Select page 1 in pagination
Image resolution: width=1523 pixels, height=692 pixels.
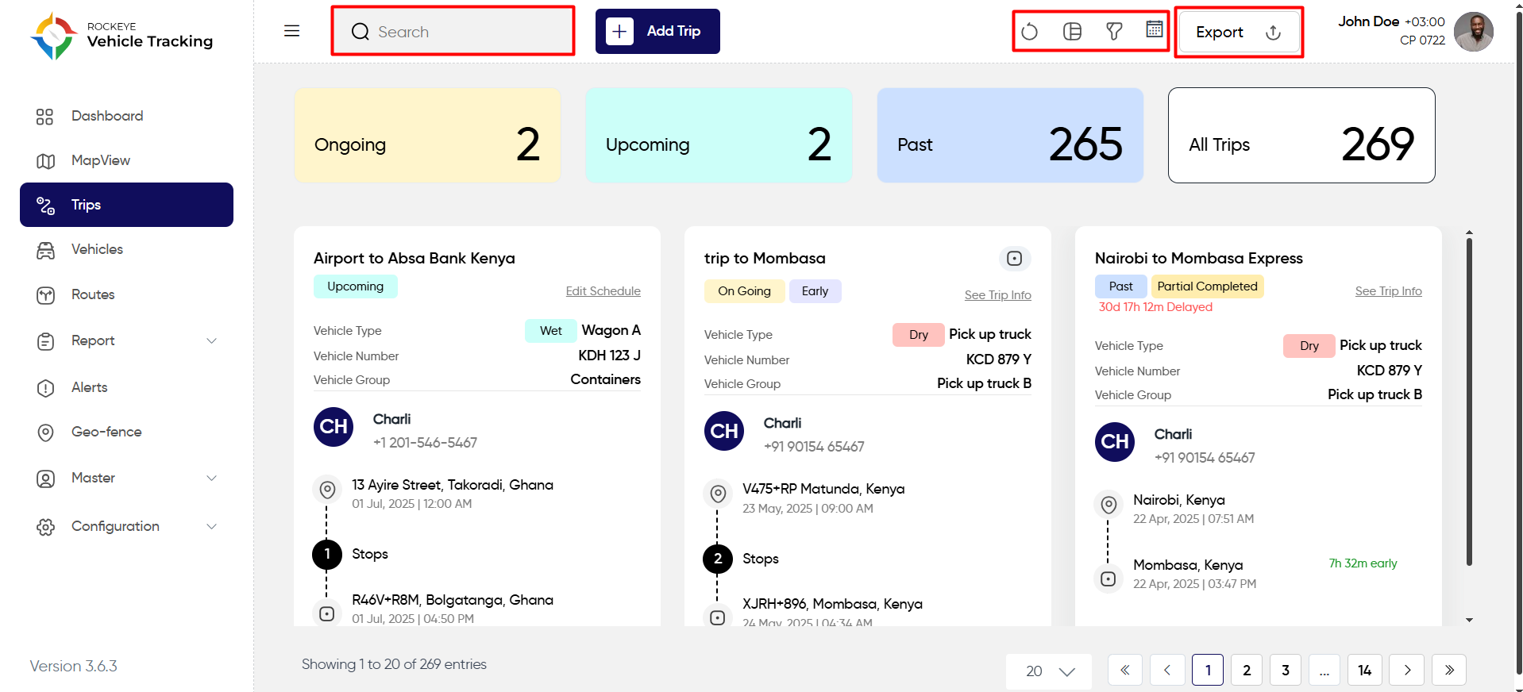tap(1208, 671)
